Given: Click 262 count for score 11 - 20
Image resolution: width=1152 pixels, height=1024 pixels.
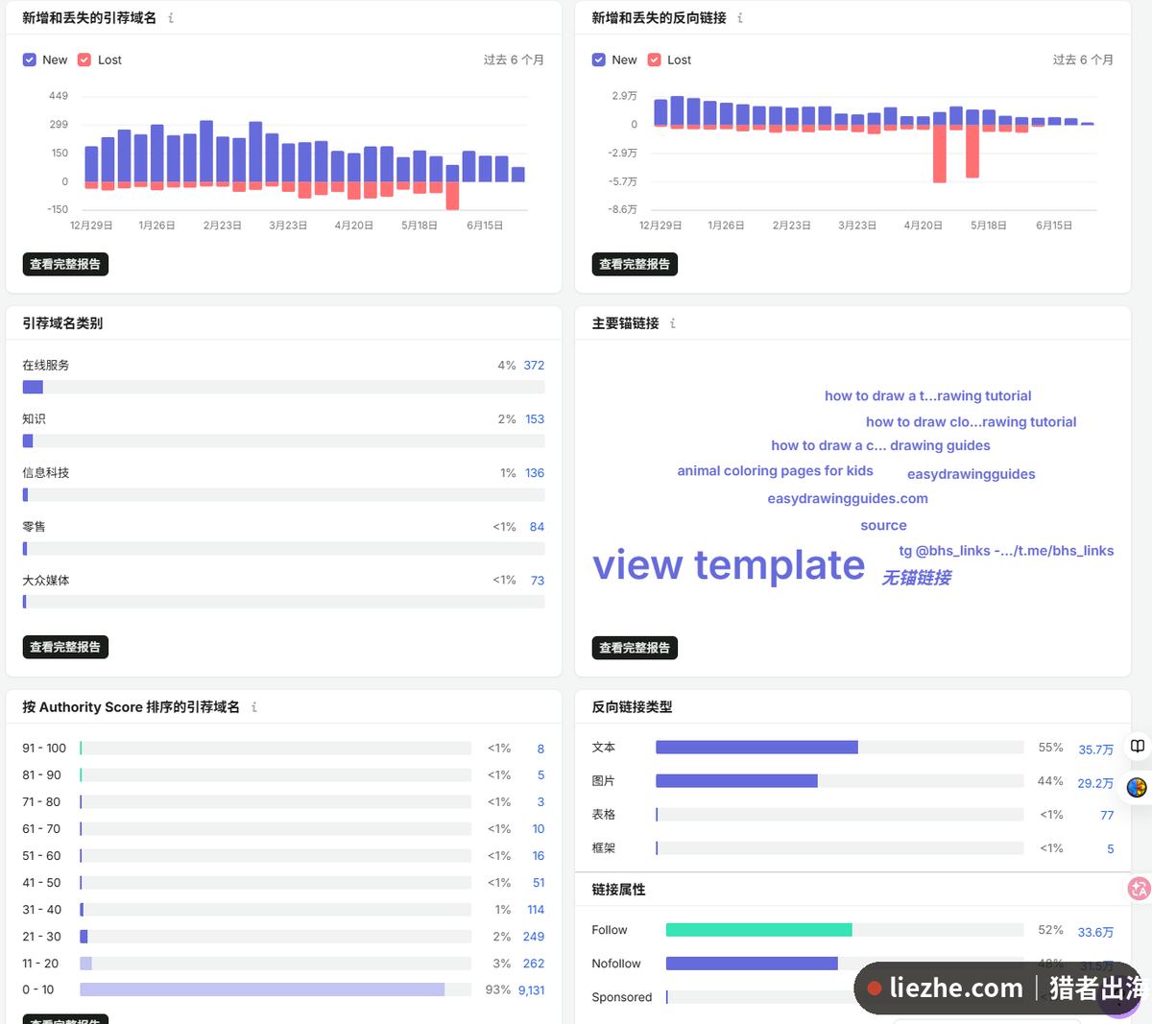Looking at the screenshot, I should [x=534, y=964].
